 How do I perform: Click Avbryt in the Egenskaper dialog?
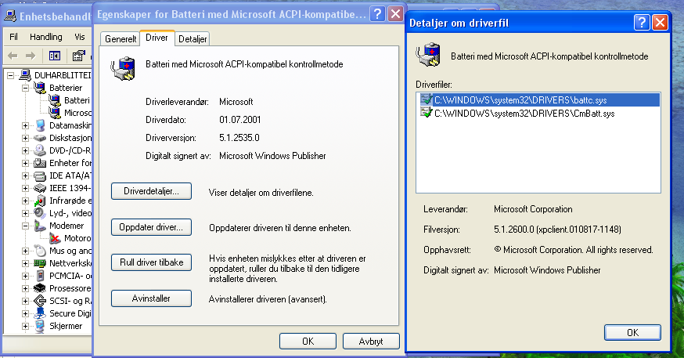pyautogui.click(x=371, y=341)
